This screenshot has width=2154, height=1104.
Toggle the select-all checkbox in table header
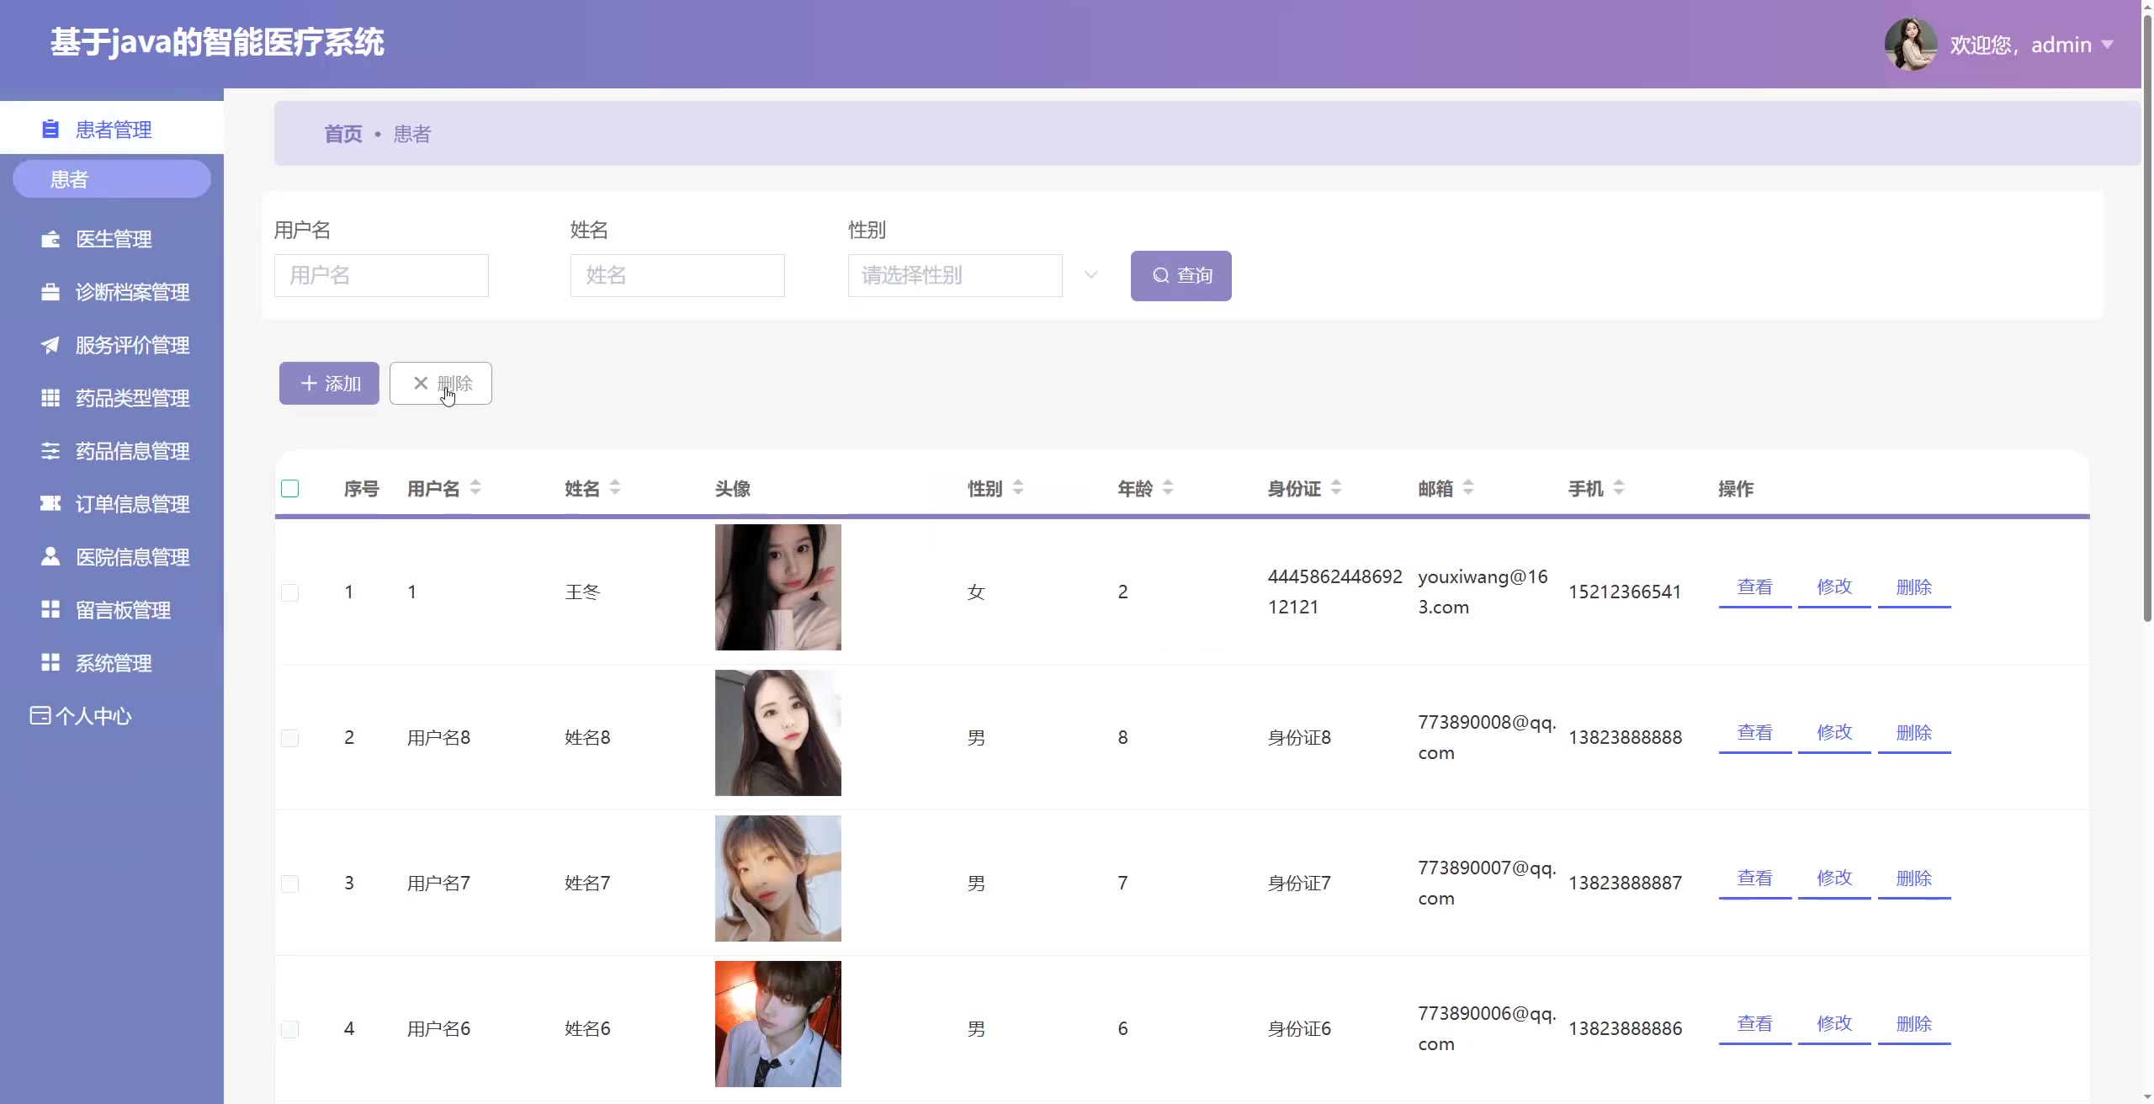tap(290, 489)
